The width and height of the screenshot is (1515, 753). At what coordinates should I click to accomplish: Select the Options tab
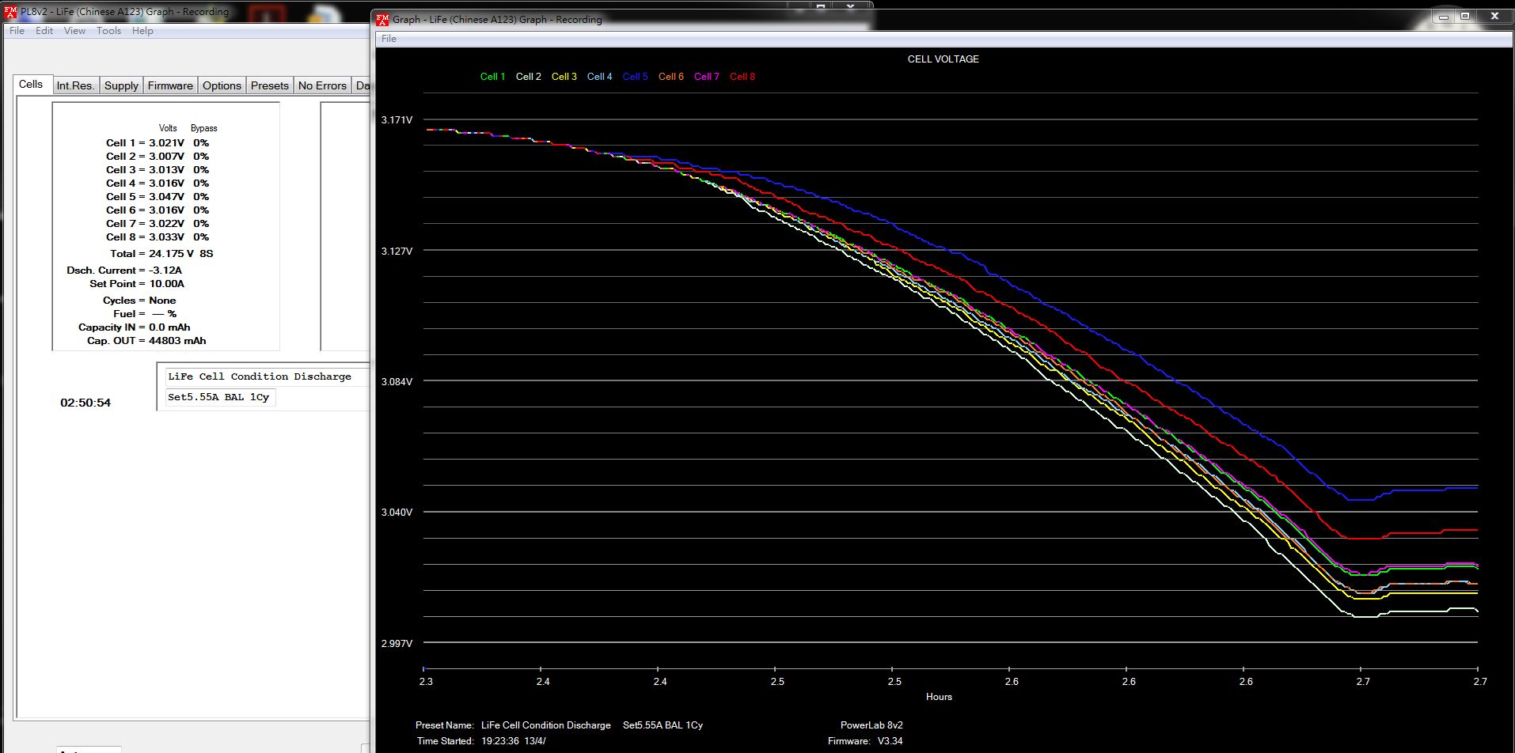point(222,85)
